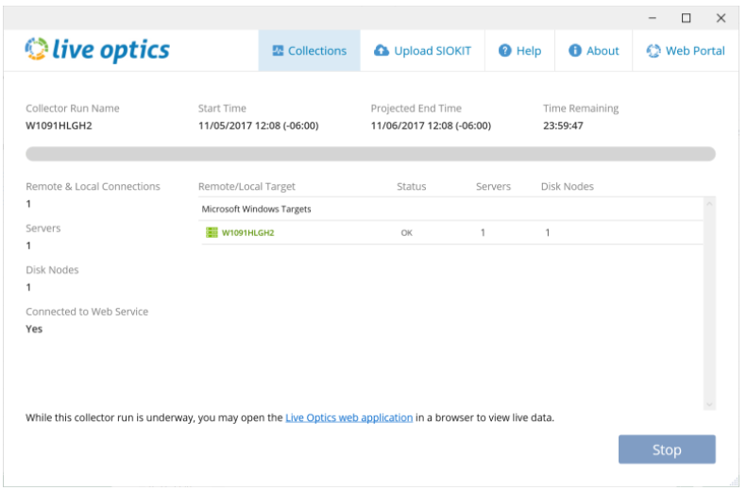Click the Collections monitor icon
The image size is (747, 491).
(x=278, y=50)
